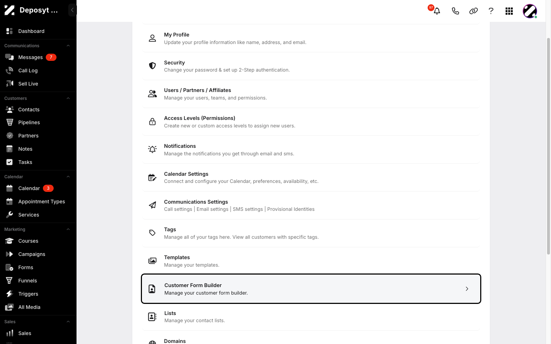Open the notifications bell icon
This screenshot has height=344, width=551.
click(437, 11)
